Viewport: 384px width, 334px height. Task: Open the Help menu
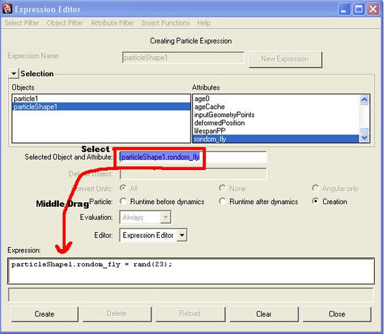tap(204, 23)
